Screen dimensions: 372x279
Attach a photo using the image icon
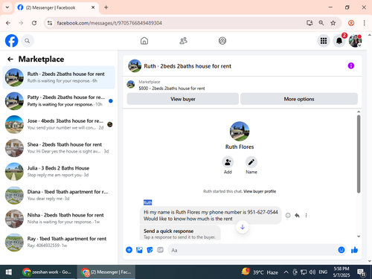(x=139, y=250)
